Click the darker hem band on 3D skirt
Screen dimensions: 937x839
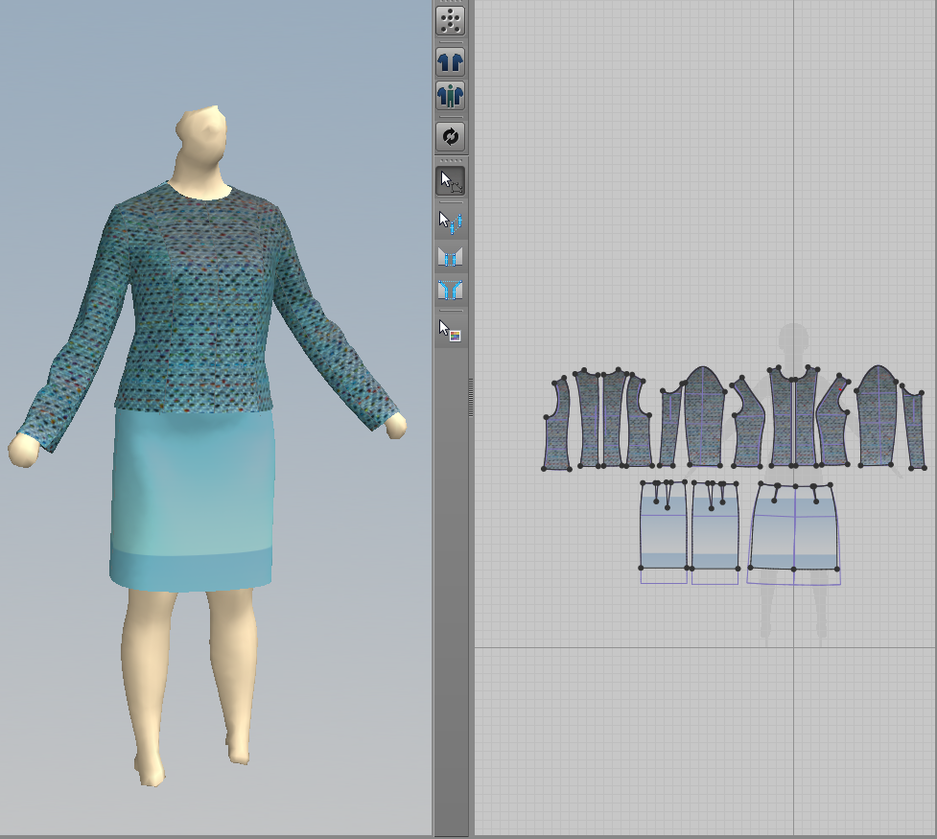click(x=191, y=571)
